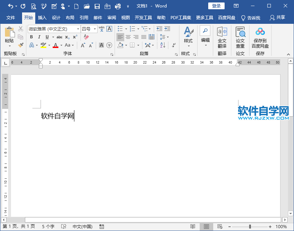Select the subscript icon
This screenshot has height=231, width=294.
pyautogui.click(x=68, y=37)
